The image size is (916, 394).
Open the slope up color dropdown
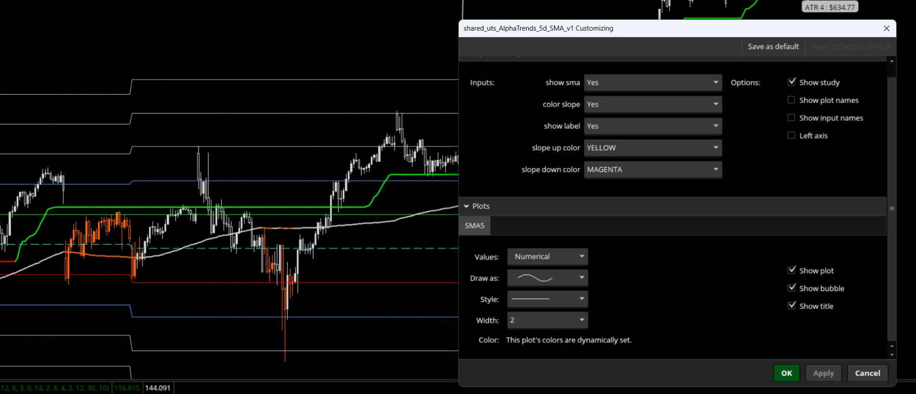(653, 148)
